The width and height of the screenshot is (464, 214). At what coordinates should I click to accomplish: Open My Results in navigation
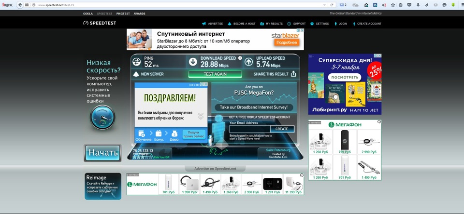click(271, 24)
